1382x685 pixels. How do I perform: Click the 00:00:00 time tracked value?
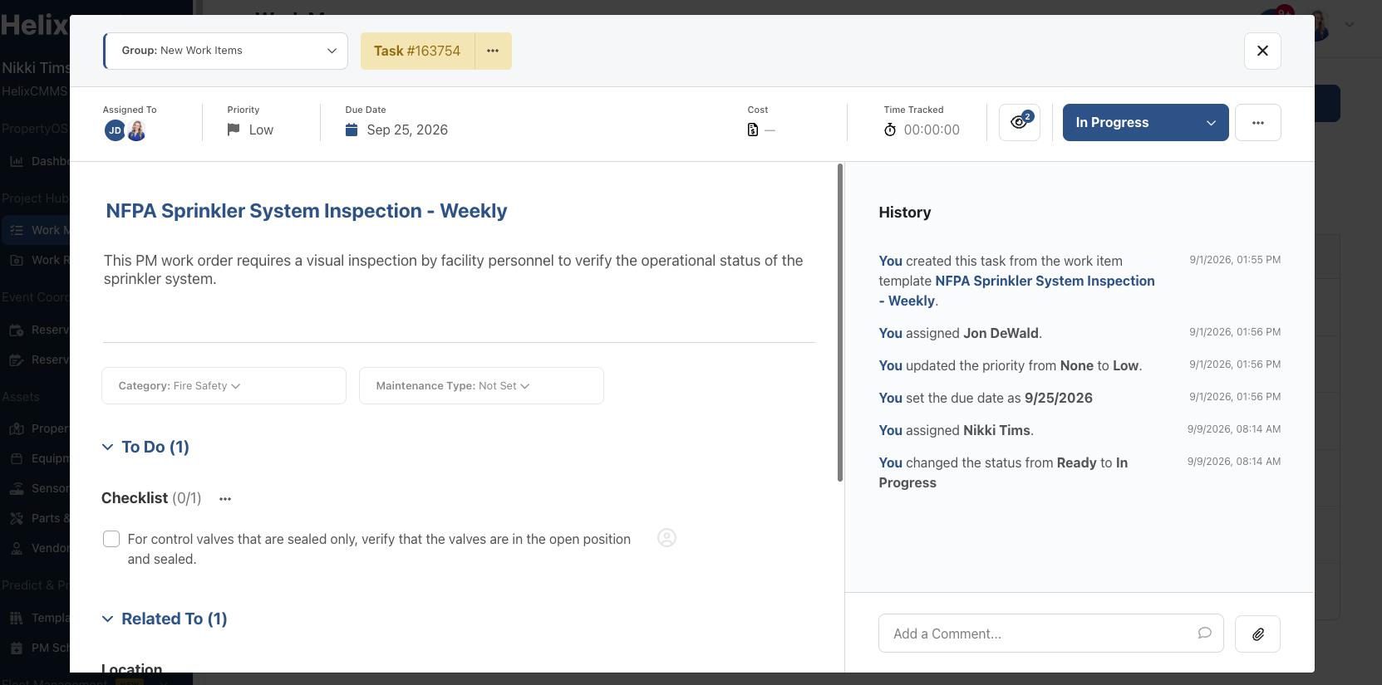tap(932, 130)
